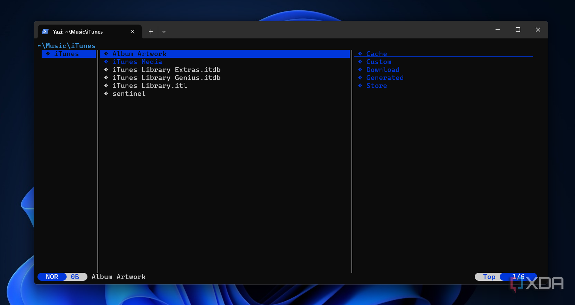
Task: Click the Custom folder in preview
Action: coord(379,62)
